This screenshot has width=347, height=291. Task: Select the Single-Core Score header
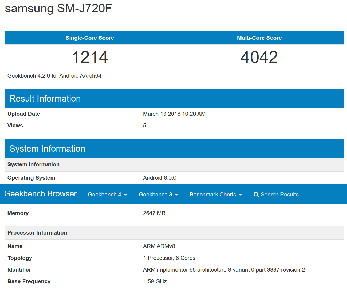click(90, 38)
